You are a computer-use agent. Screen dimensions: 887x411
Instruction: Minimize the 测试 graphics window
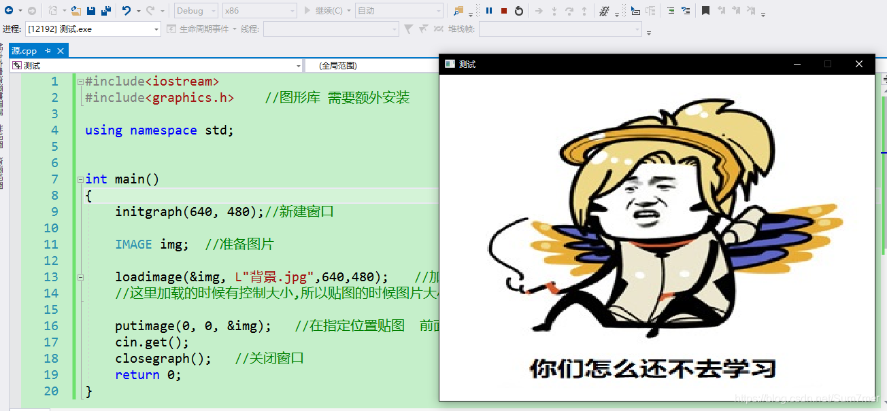(797, 64)
